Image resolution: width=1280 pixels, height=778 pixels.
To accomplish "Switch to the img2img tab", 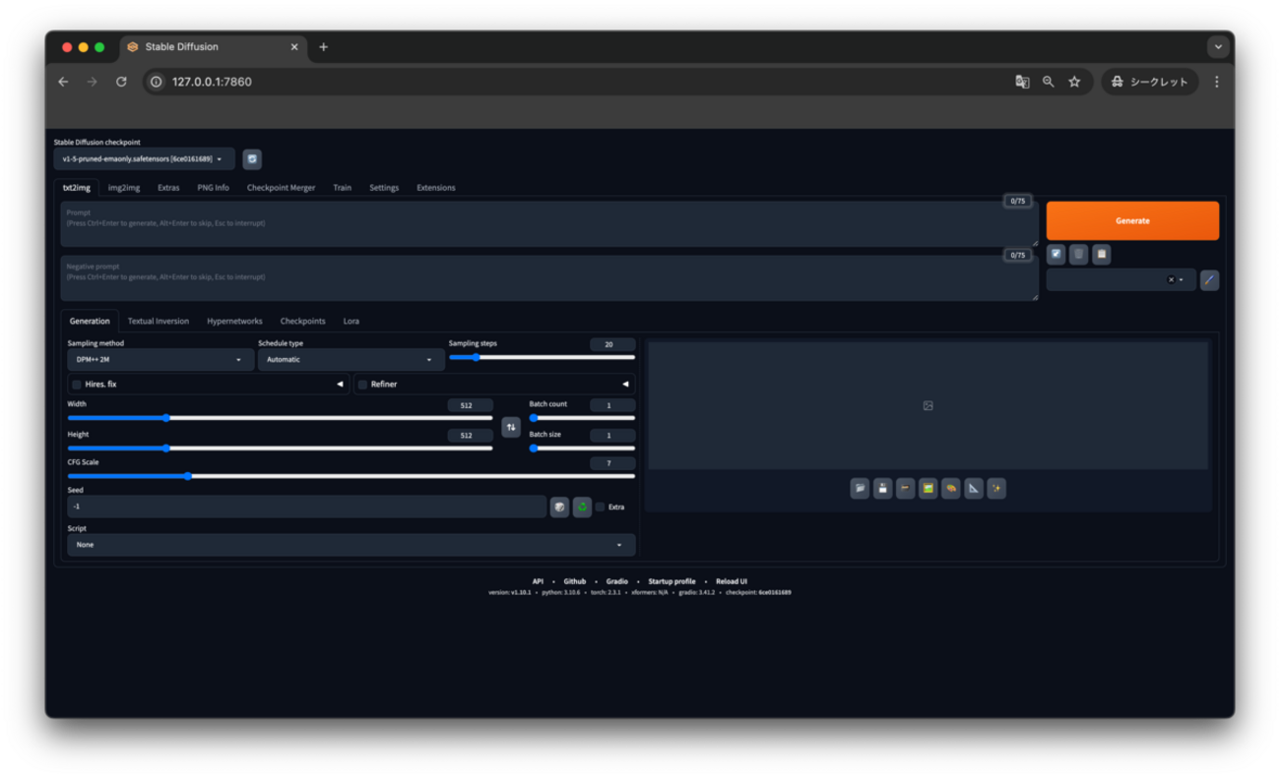I will tap(122, 187).
